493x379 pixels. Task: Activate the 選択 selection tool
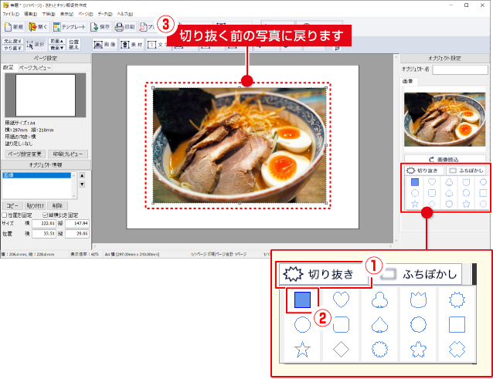coord(36,45)
